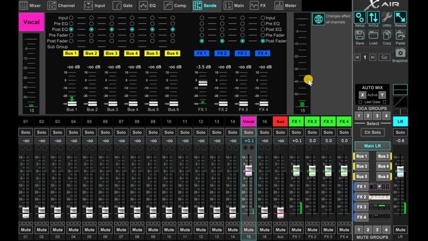
Task: Open the Setup gear icon
Action: tap(360, 17)
